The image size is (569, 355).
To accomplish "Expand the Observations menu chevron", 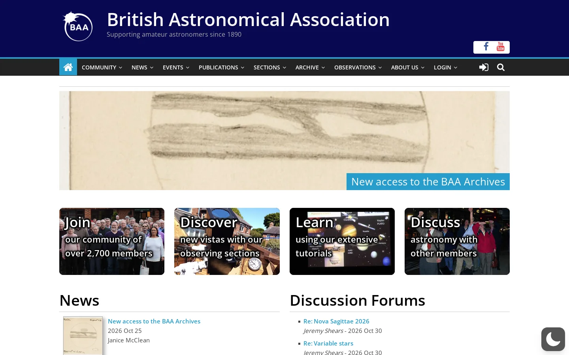I will pos(380,68).
